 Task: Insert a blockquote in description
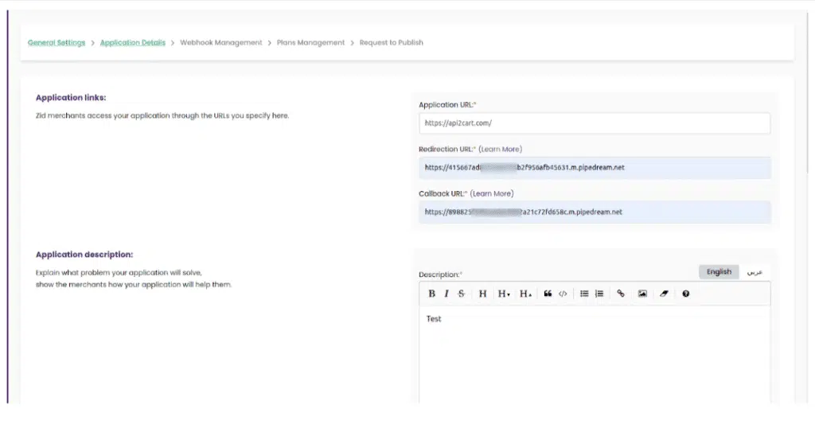click(x=548, y=294)
